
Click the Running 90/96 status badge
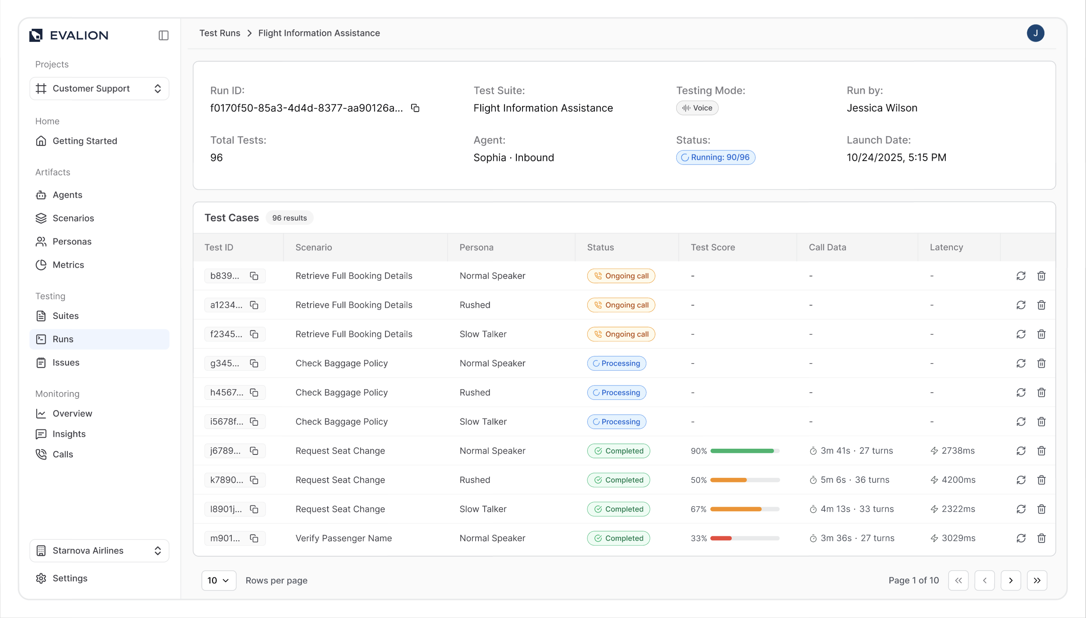tap(715, 157)
